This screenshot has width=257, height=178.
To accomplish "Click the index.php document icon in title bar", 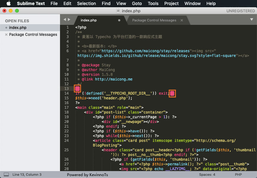I will click(x=118, y=11).
